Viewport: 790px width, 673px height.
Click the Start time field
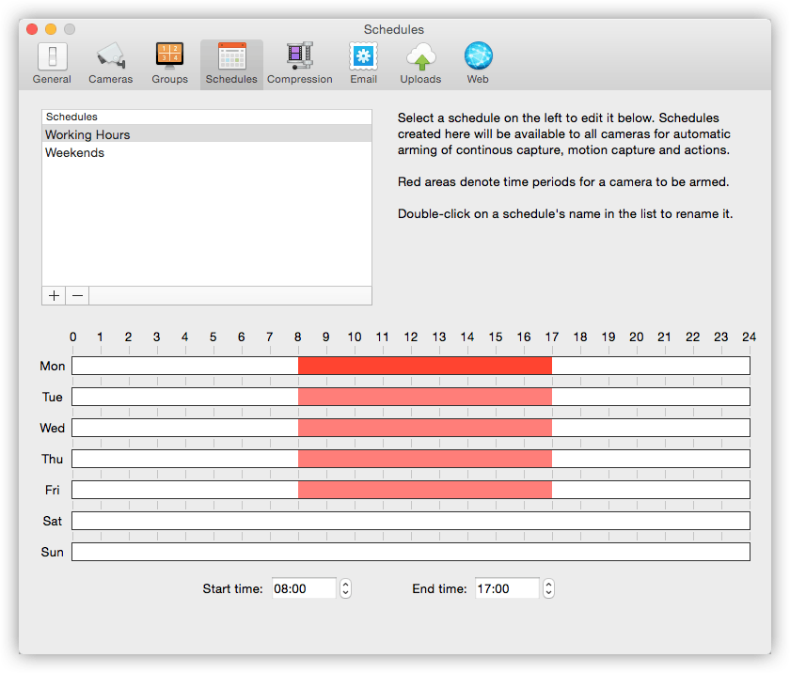tap(304, 588)
